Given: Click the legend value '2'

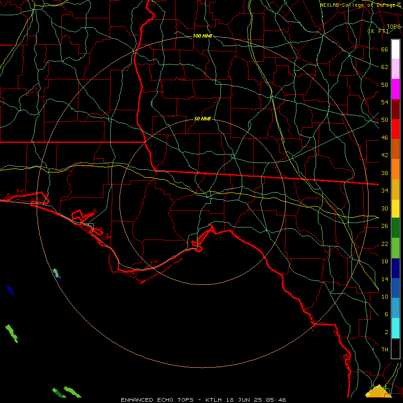Looking at the screenshot, I should (x=386, y=332).
